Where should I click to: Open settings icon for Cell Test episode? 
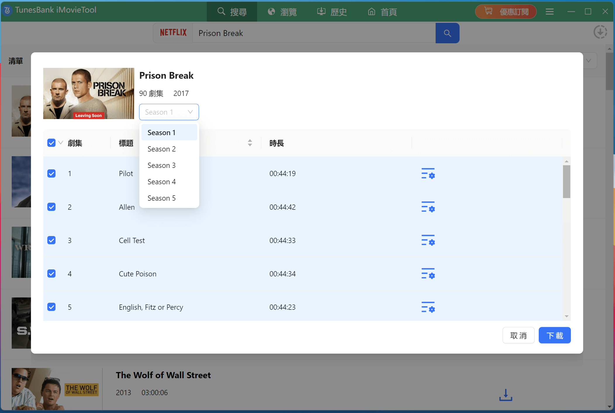[x=428, y=240]
